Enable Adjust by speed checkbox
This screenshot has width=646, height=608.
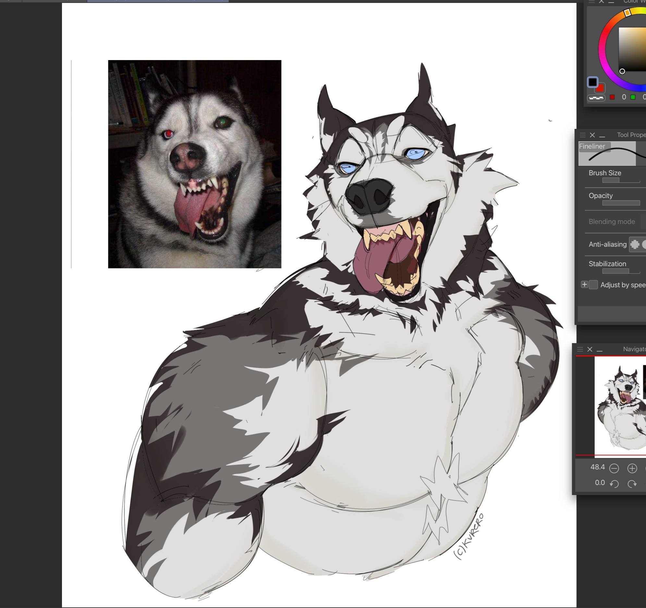pyautogui.click(x=593, y=285)
